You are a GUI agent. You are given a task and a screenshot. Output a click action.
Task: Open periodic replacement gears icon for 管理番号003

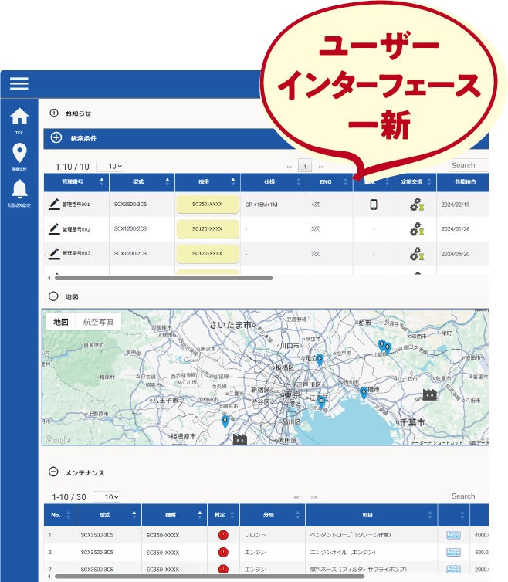pyautogui.click(x=417, y=254)
